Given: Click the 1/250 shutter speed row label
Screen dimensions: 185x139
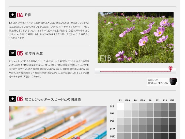Looking at the screenshot, I should point(112,136).
